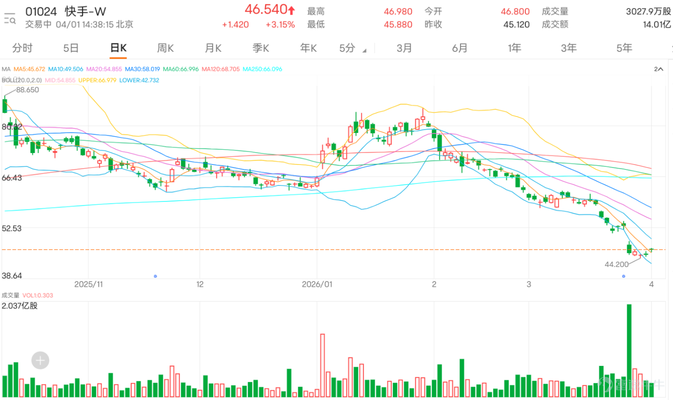Click BOLL MID:54.855 value
Viewport: 673px width, 400px height.
click(60, 80)
